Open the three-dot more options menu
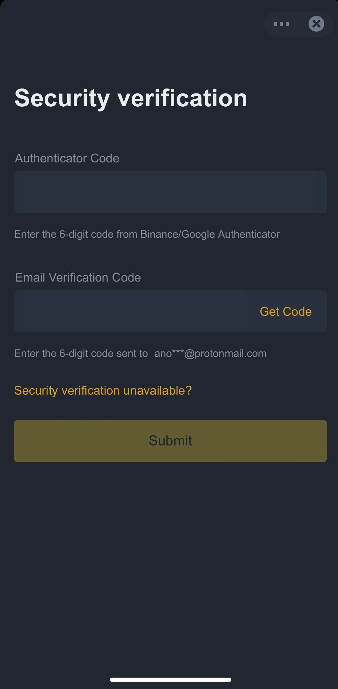 281,24
